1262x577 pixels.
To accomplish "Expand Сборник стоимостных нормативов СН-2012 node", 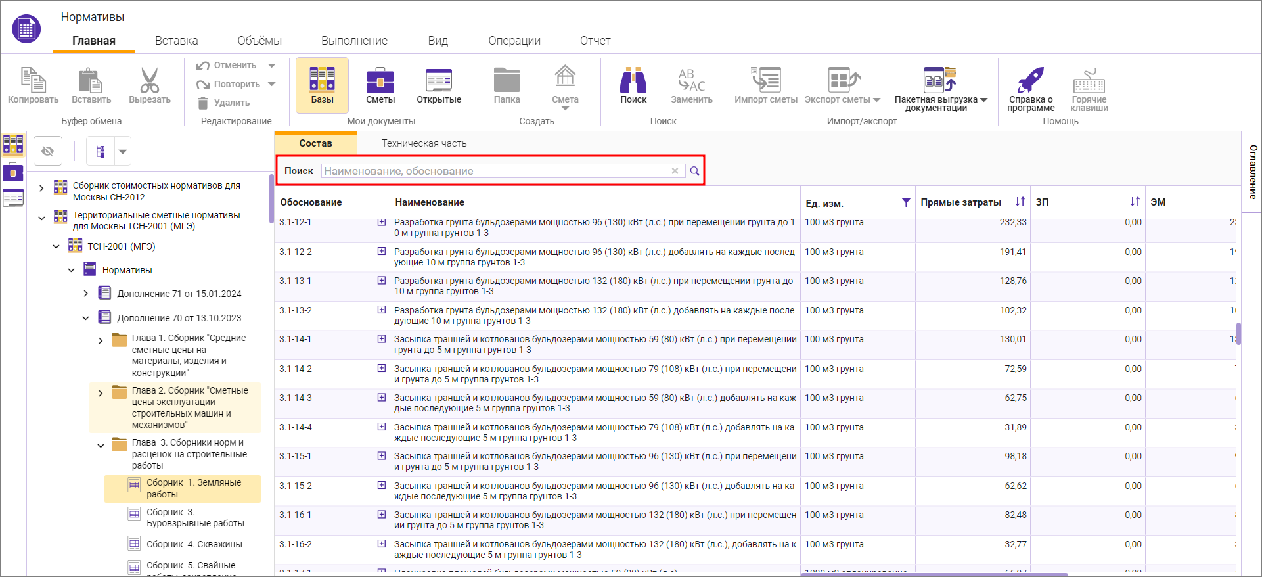I will coord(41,189).
